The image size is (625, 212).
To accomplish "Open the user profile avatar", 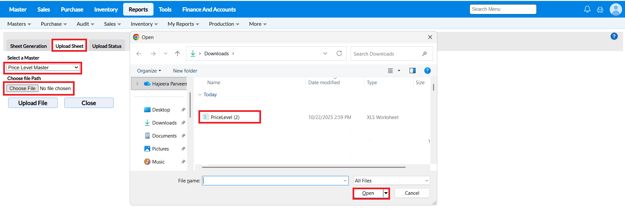I will (616, 9).
